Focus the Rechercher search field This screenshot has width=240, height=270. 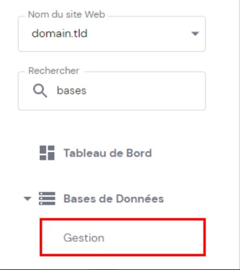(112, 91)
